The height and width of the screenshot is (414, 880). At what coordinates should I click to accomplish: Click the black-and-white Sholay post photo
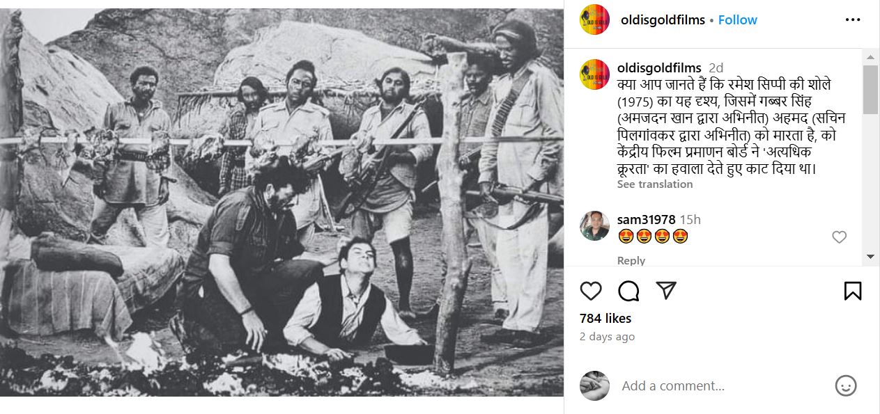click(x=281, y=202)
